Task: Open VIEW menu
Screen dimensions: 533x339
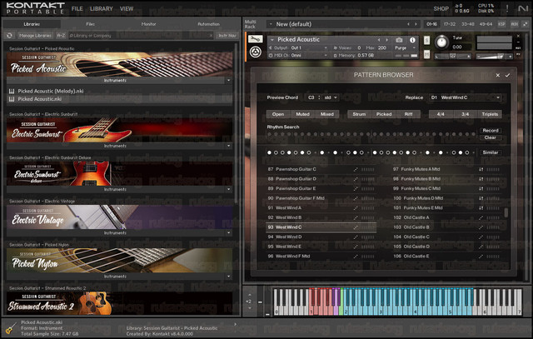Action: click(x=127, y=8)
